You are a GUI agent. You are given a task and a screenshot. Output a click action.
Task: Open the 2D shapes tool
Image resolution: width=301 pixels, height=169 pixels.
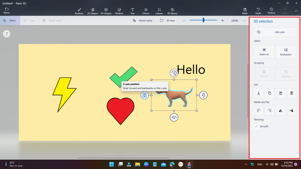92,11
